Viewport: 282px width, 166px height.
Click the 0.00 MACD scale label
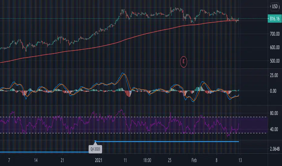pos(273,91)
